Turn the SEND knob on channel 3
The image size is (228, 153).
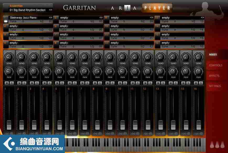(34, 57)
